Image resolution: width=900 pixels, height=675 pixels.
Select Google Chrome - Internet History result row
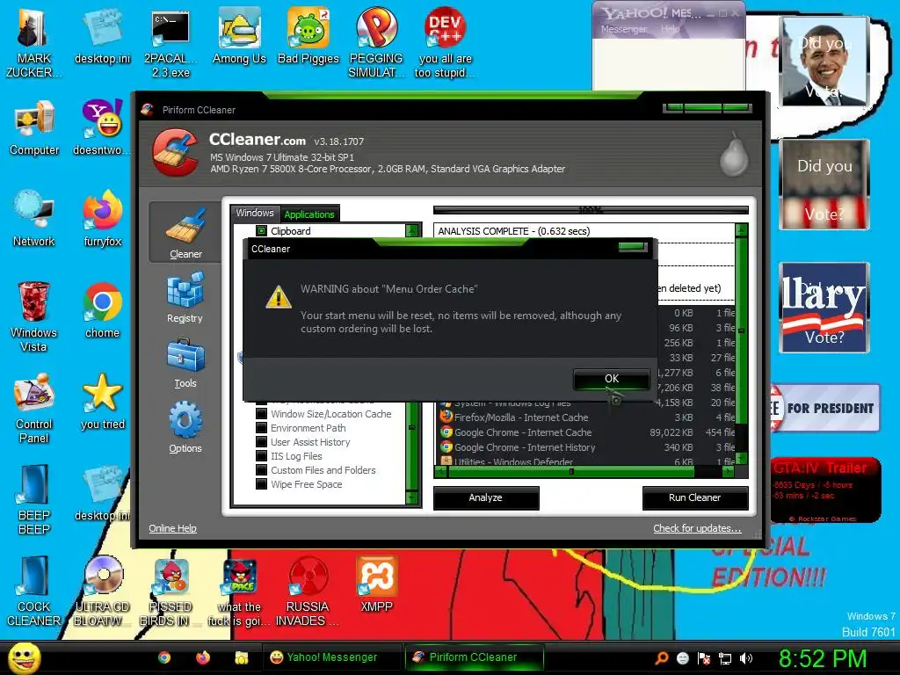[586, 447]
